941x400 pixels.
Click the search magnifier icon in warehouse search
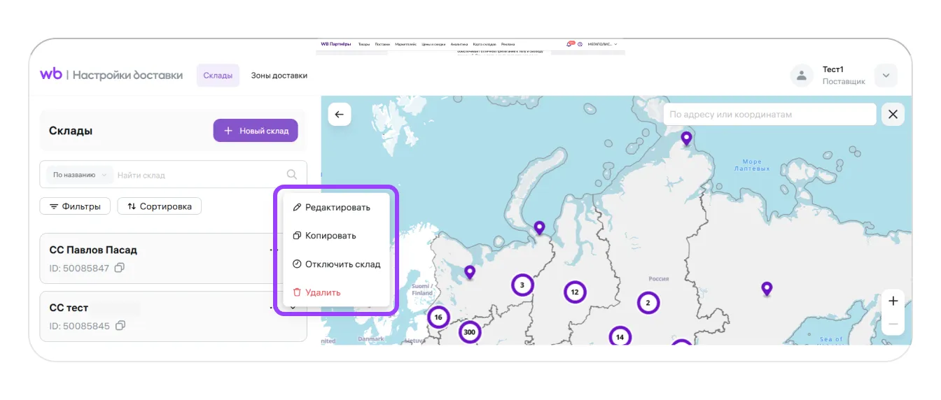292,175
